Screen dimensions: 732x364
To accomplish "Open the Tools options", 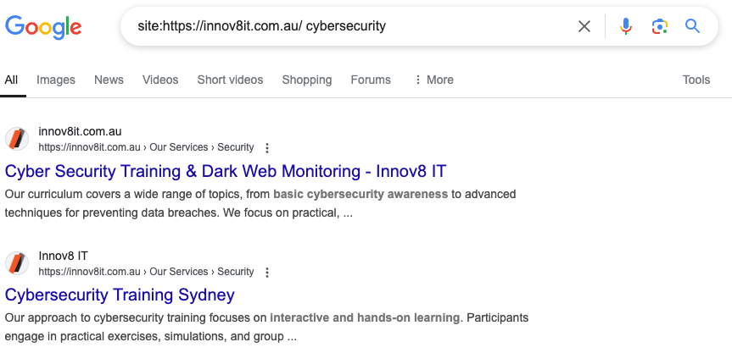I will pos(696,80).
